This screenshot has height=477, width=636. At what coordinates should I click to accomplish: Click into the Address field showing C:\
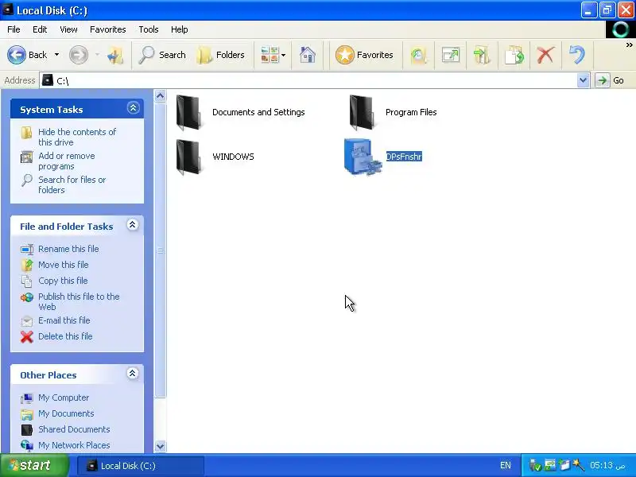308,80
